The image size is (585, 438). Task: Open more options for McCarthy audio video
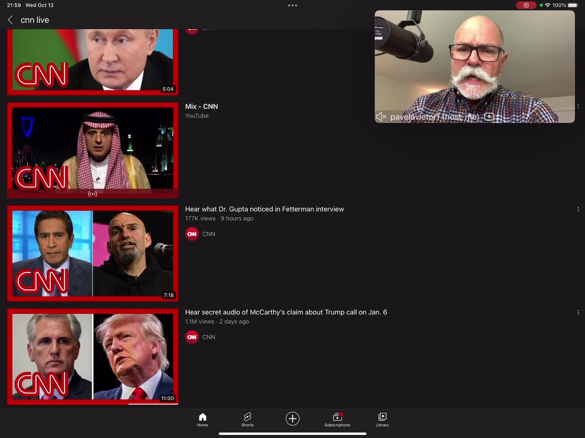pyautogui.click(x=578, y=313)
